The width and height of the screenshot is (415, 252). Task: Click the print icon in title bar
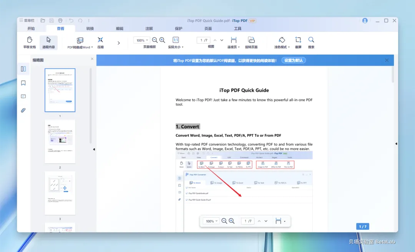click(x=60, y=20)
